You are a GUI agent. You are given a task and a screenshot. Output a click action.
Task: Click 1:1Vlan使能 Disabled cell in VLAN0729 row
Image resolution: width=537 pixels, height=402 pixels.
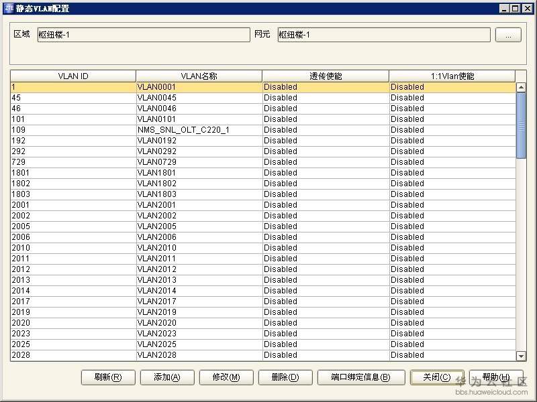click(452, 162)
